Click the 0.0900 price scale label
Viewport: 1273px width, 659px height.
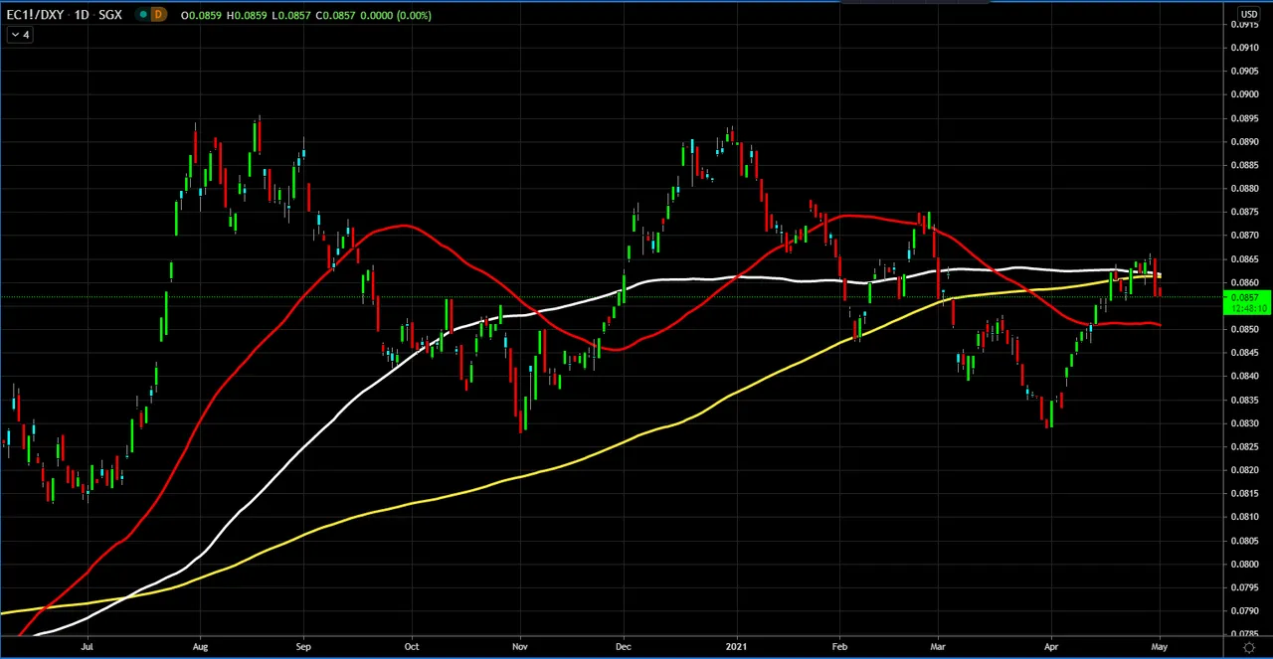click(x=1246, y=94)
